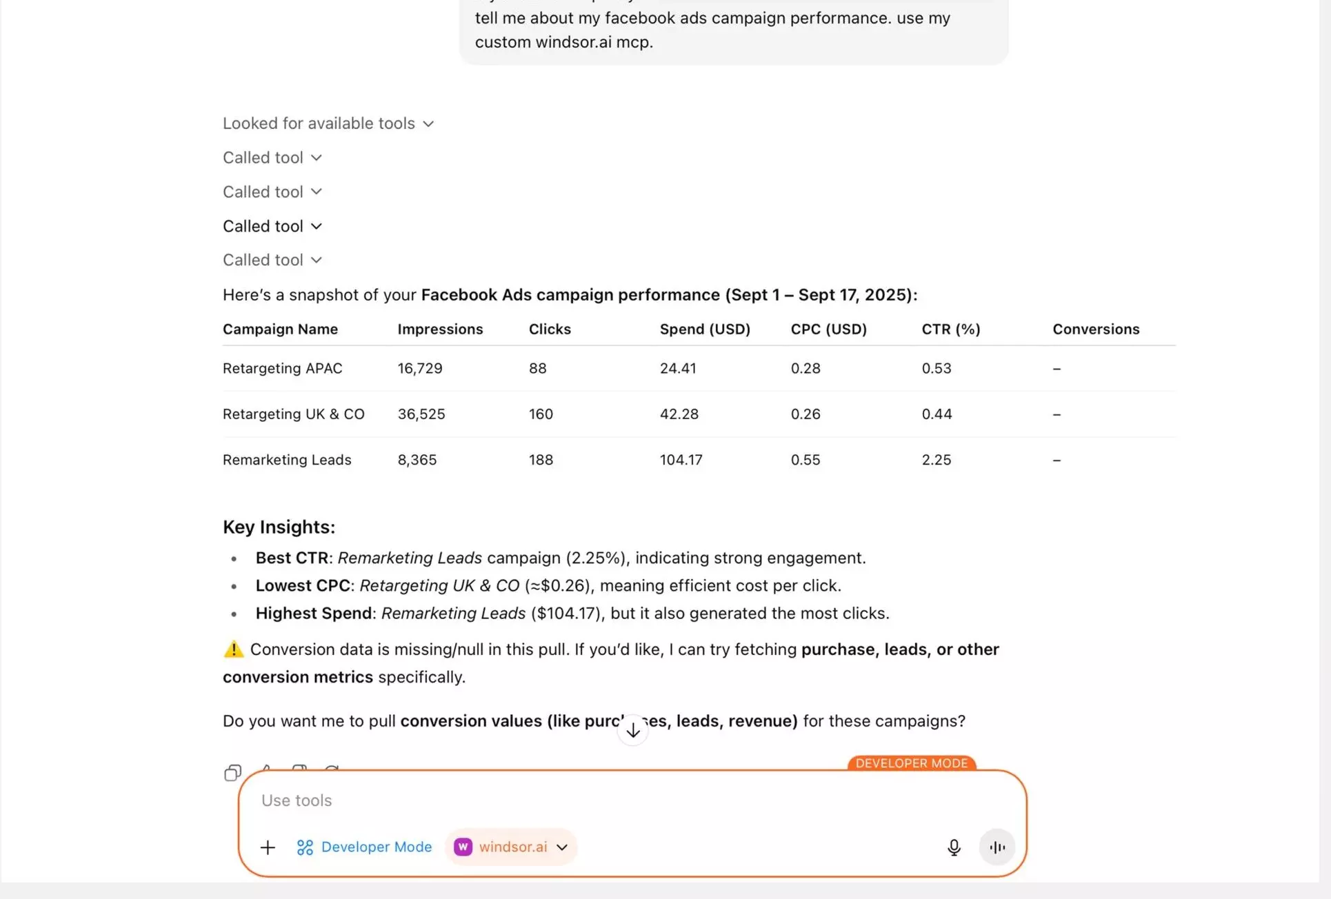Click the orange DEVELOPER MODE badge
This screenshot has width=1331, height=899.
click(x=911, y=763)
